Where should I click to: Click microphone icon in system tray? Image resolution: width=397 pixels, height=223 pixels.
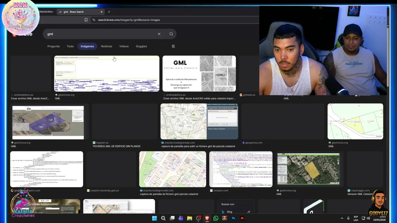point(348,218)
